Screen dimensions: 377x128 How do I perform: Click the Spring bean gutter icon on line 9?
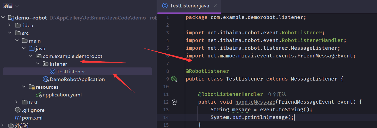174,79
